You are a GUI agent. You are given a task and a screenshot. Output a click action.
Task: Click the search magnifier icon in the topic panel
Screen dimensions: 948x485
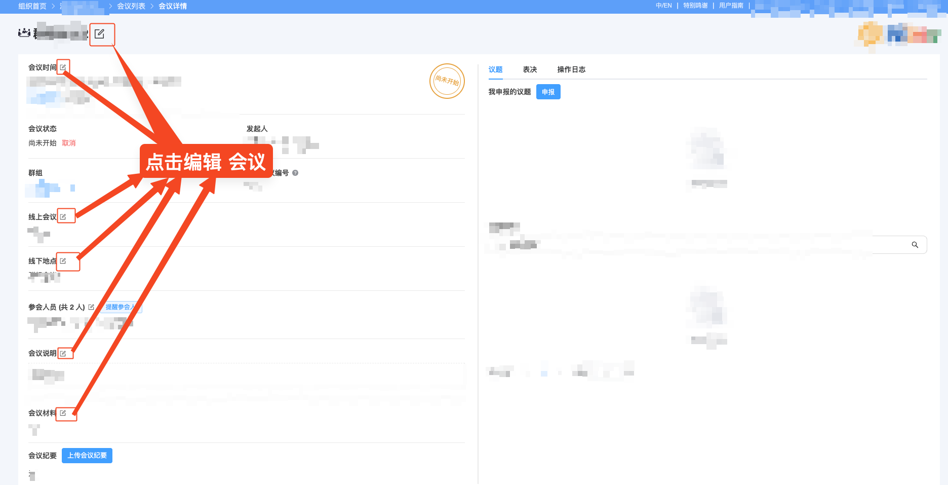coord(915,245)
